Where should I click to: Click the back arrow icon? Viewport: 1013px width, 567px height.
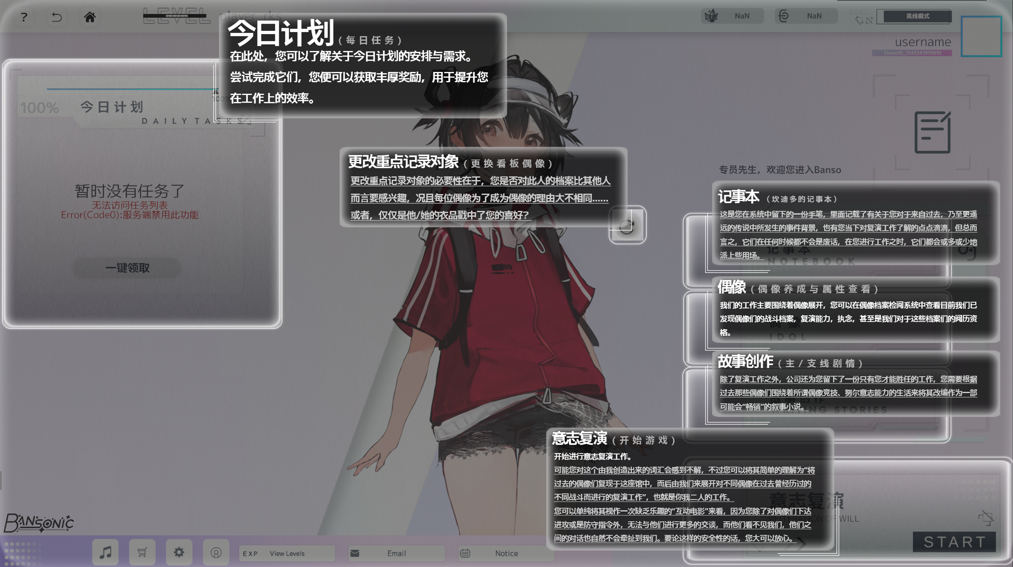pyautogui.click(x=57, y=17)
